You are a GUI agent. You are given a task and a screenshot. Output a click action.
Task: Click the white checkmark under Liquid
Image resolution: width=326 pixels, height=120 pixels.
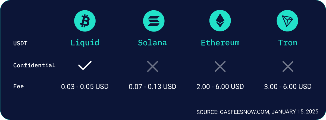[85, 66]
